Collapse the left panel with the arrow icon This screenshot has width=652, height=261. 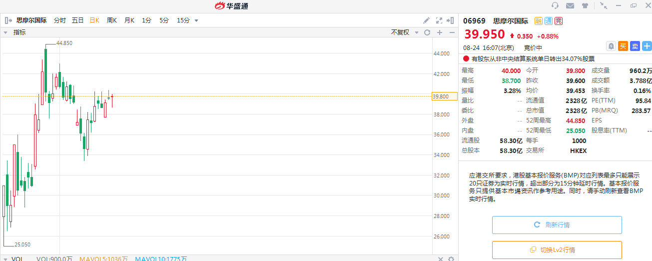(x=8, y=20)
